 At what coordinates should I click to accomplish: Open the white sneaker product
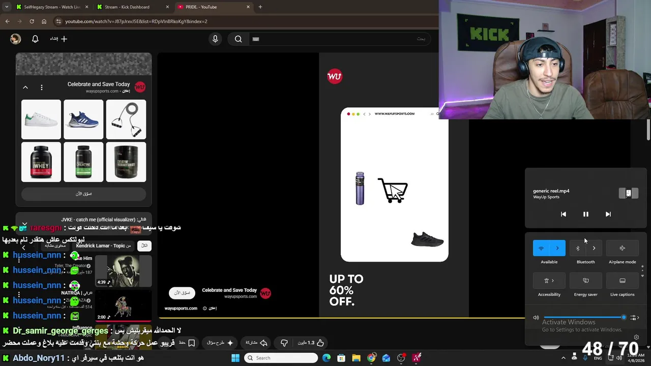point(41,119)
